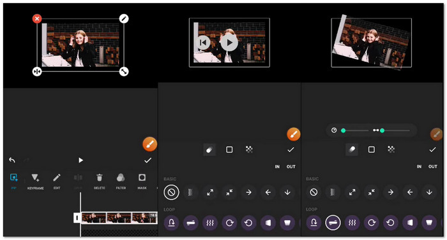Choose the zoom-out shrink animation in middle panel

tap(229, 192)
